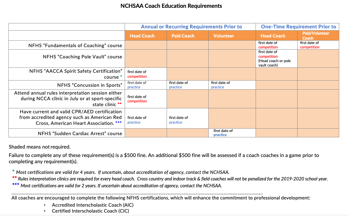Select the "Coaching Pole Vault" course row label
Screen dimensions: 348x216
(x=82, y=57)
